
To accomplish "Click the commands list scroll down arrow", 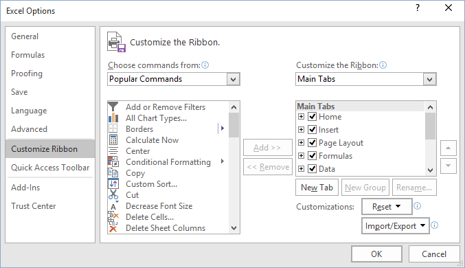I will click(234, 228).
